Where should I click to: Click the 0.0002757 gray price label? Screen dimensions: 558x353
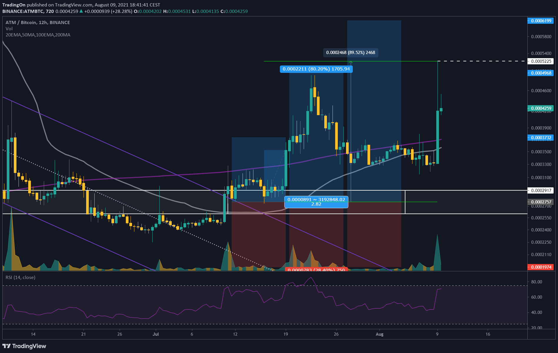[541, 202]
